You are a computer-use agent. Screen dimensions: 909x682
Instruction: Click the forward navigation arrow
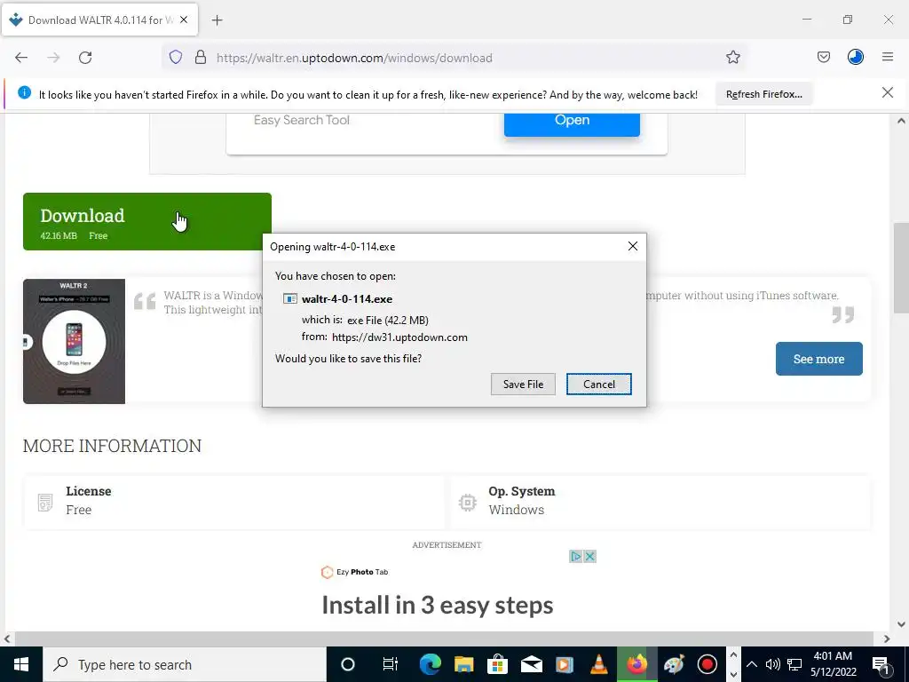(x=53, y=58)
